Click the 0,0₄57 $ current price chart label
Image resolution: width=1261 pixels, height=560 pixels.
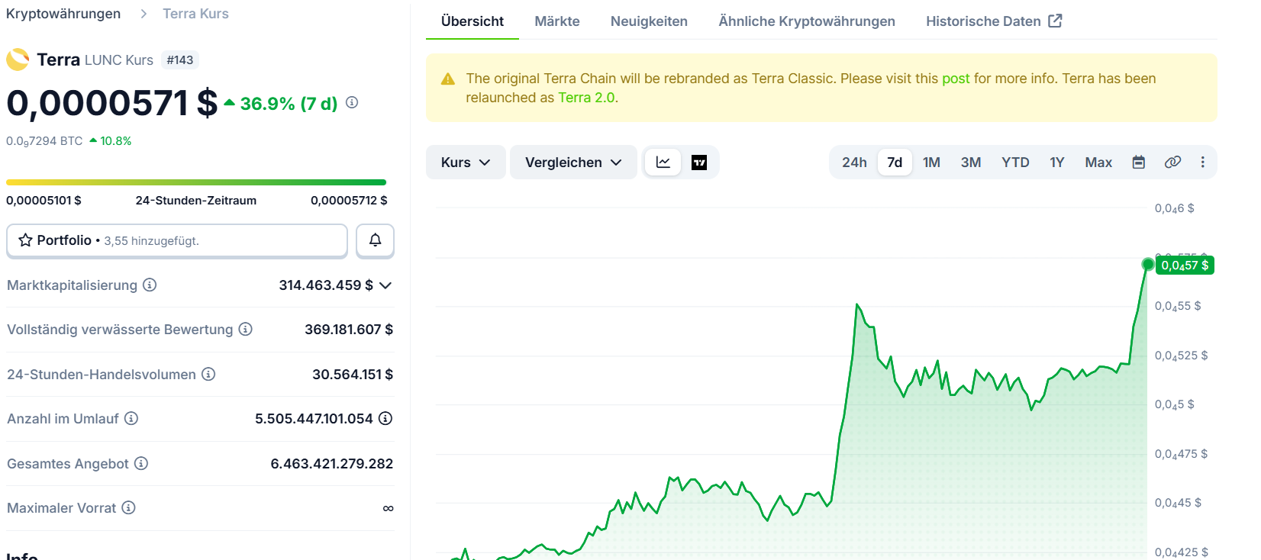pos(1185,266)
